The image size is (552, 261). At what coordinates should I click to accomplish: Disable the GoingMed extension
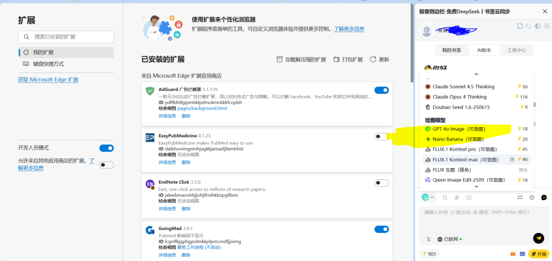tap(382, 229)
